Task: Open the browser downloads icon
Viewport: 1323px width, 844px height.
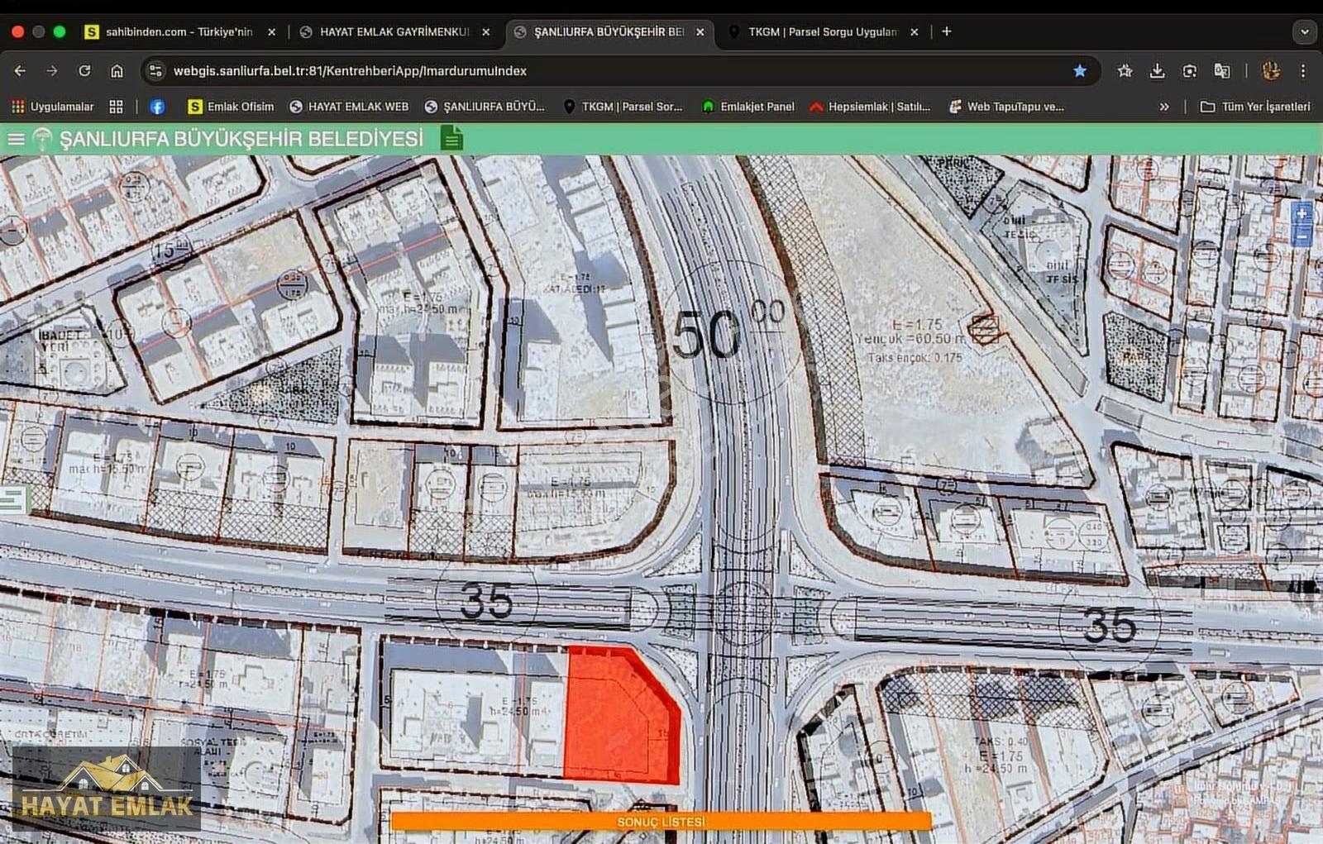Action: tap(1157, 71)
